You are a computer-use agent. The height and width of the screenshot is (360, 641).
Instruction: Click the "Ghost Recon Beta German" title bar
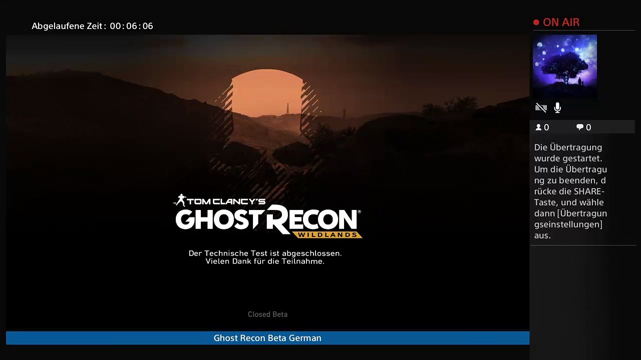[267, 338]
